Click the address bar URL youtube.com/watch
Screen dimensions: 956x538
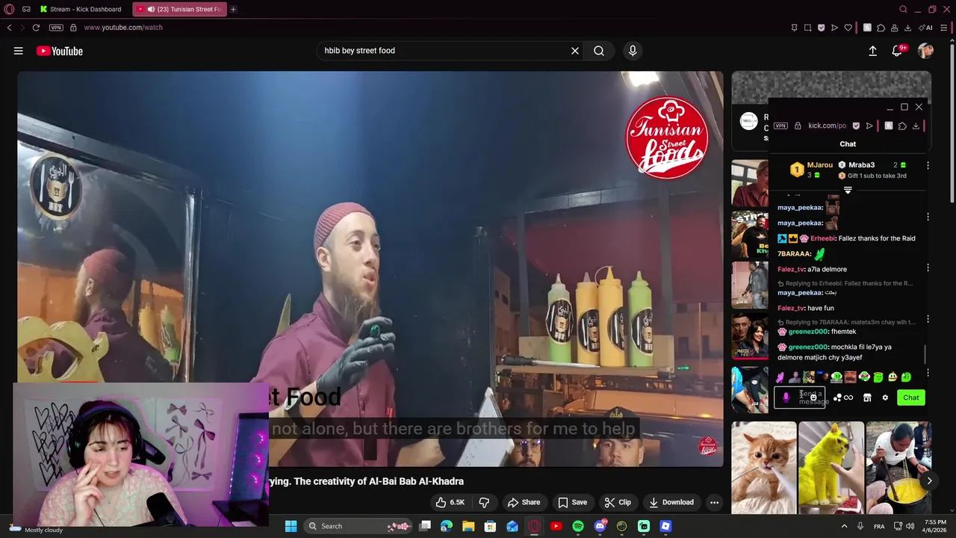pos(123,28)
